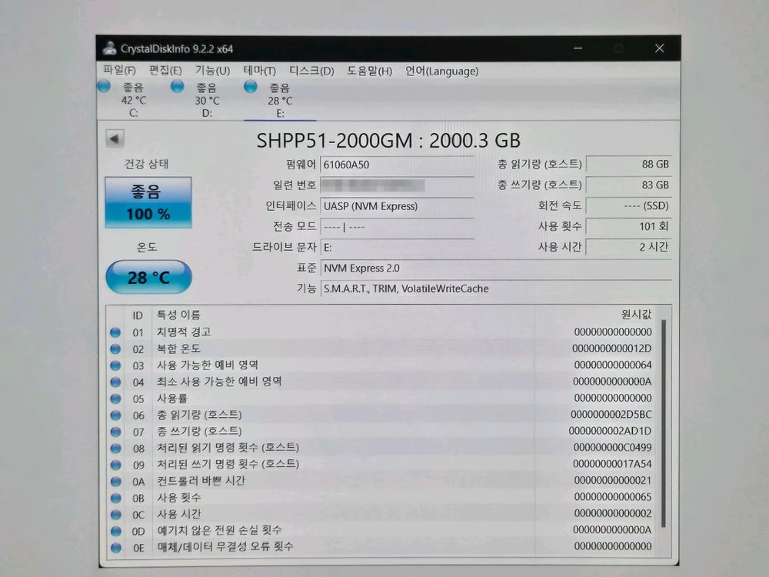The image size is (769, 577).
Task: Open the 도움말(H) menu
Action: pyautogui.click(x=369, y=71)
